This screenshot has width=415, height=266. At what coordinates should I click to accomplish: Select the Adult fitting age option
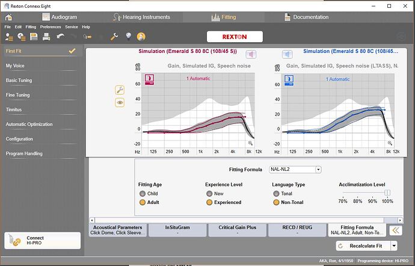coord(143,202)
